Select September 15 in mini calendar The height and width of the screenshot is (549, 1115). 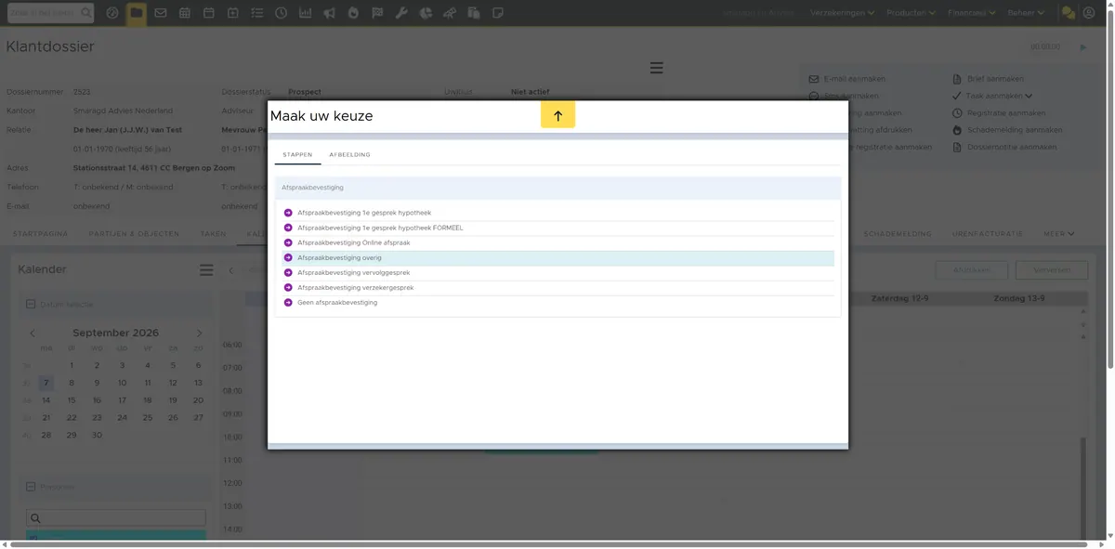click(x=72, y=400)
